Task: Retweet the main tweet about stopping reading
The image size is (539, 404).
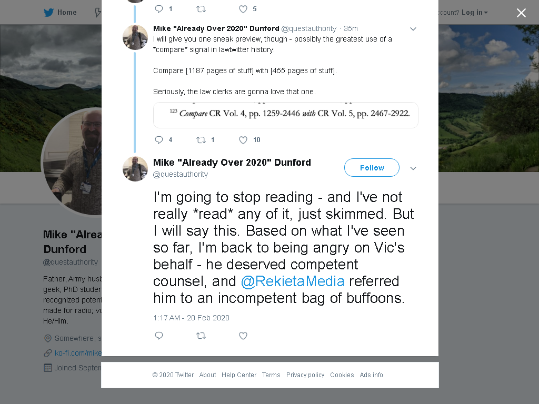Action: tap(201, 336)
